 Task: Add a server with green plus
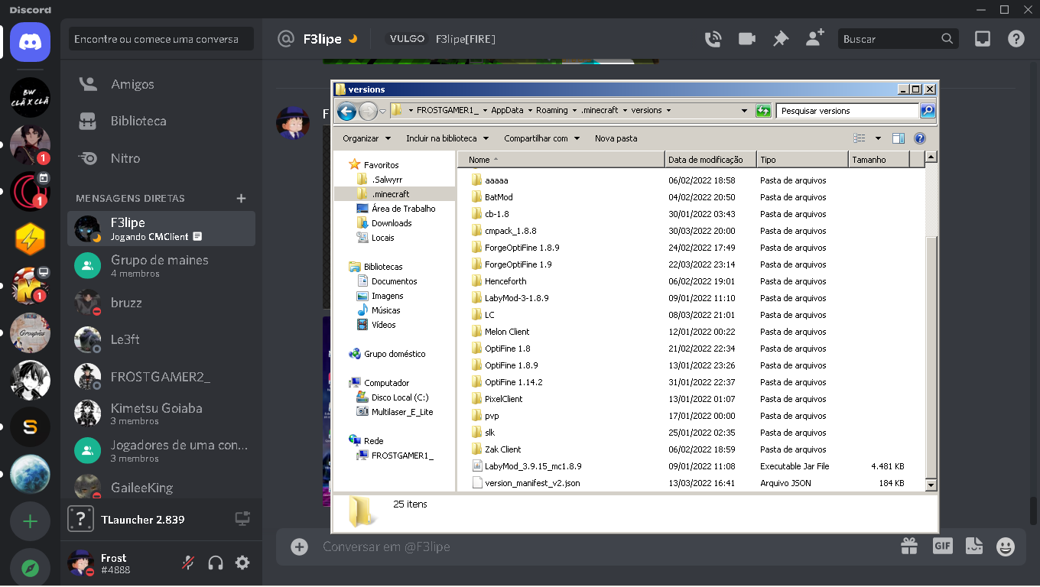(31, 522)
